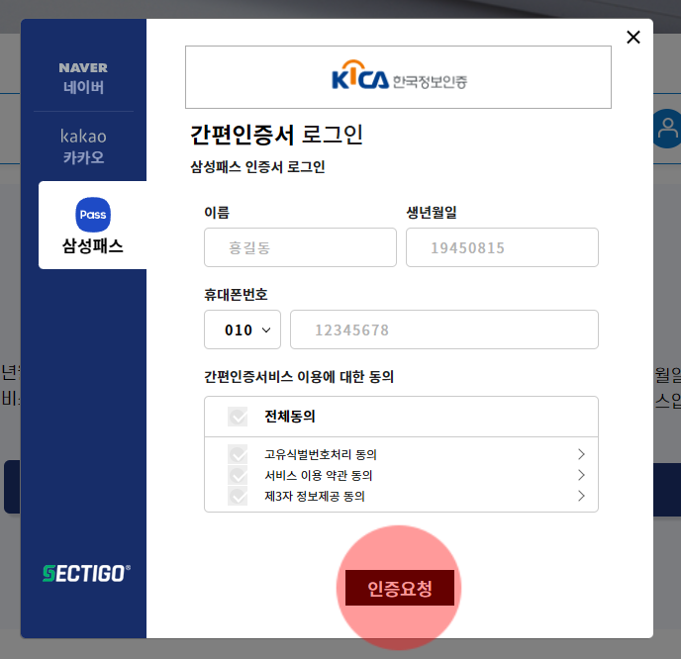Click the SECTIGO logo
This screenshot has width=681, height=659.
click(x=86, y=574)
